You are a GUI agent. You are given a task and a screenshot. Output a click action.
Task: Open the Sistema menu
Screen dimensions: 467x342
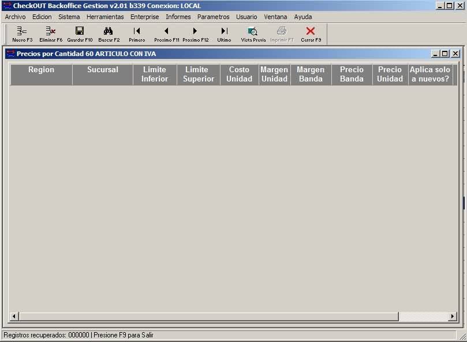point(69,17)
